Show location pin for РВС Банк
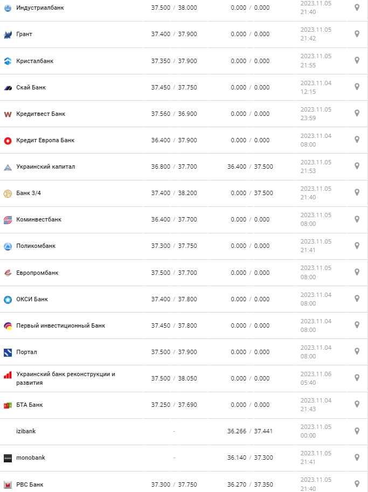Screen dimensions: 368x492 click(357, 483)
